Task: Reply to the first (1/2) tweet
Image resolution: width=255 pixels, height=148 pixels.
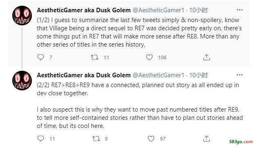Action: coord(40,57)
